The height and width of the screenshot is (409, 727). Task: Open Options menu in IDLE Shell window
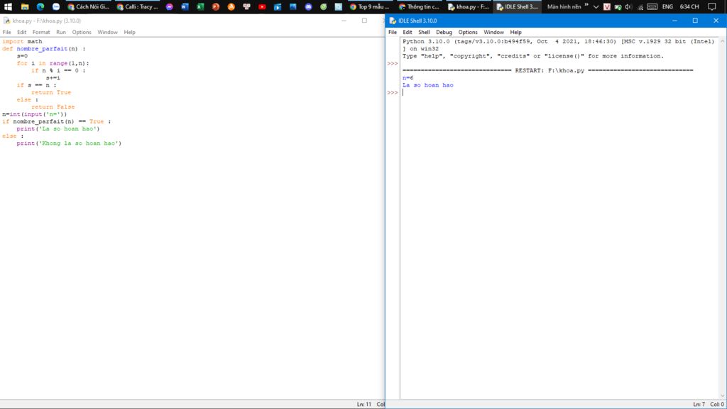(467, 32)
